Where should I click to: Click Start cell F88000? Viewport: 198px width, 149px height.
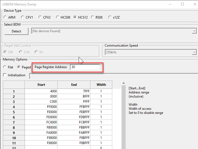(x=41, y=143)
